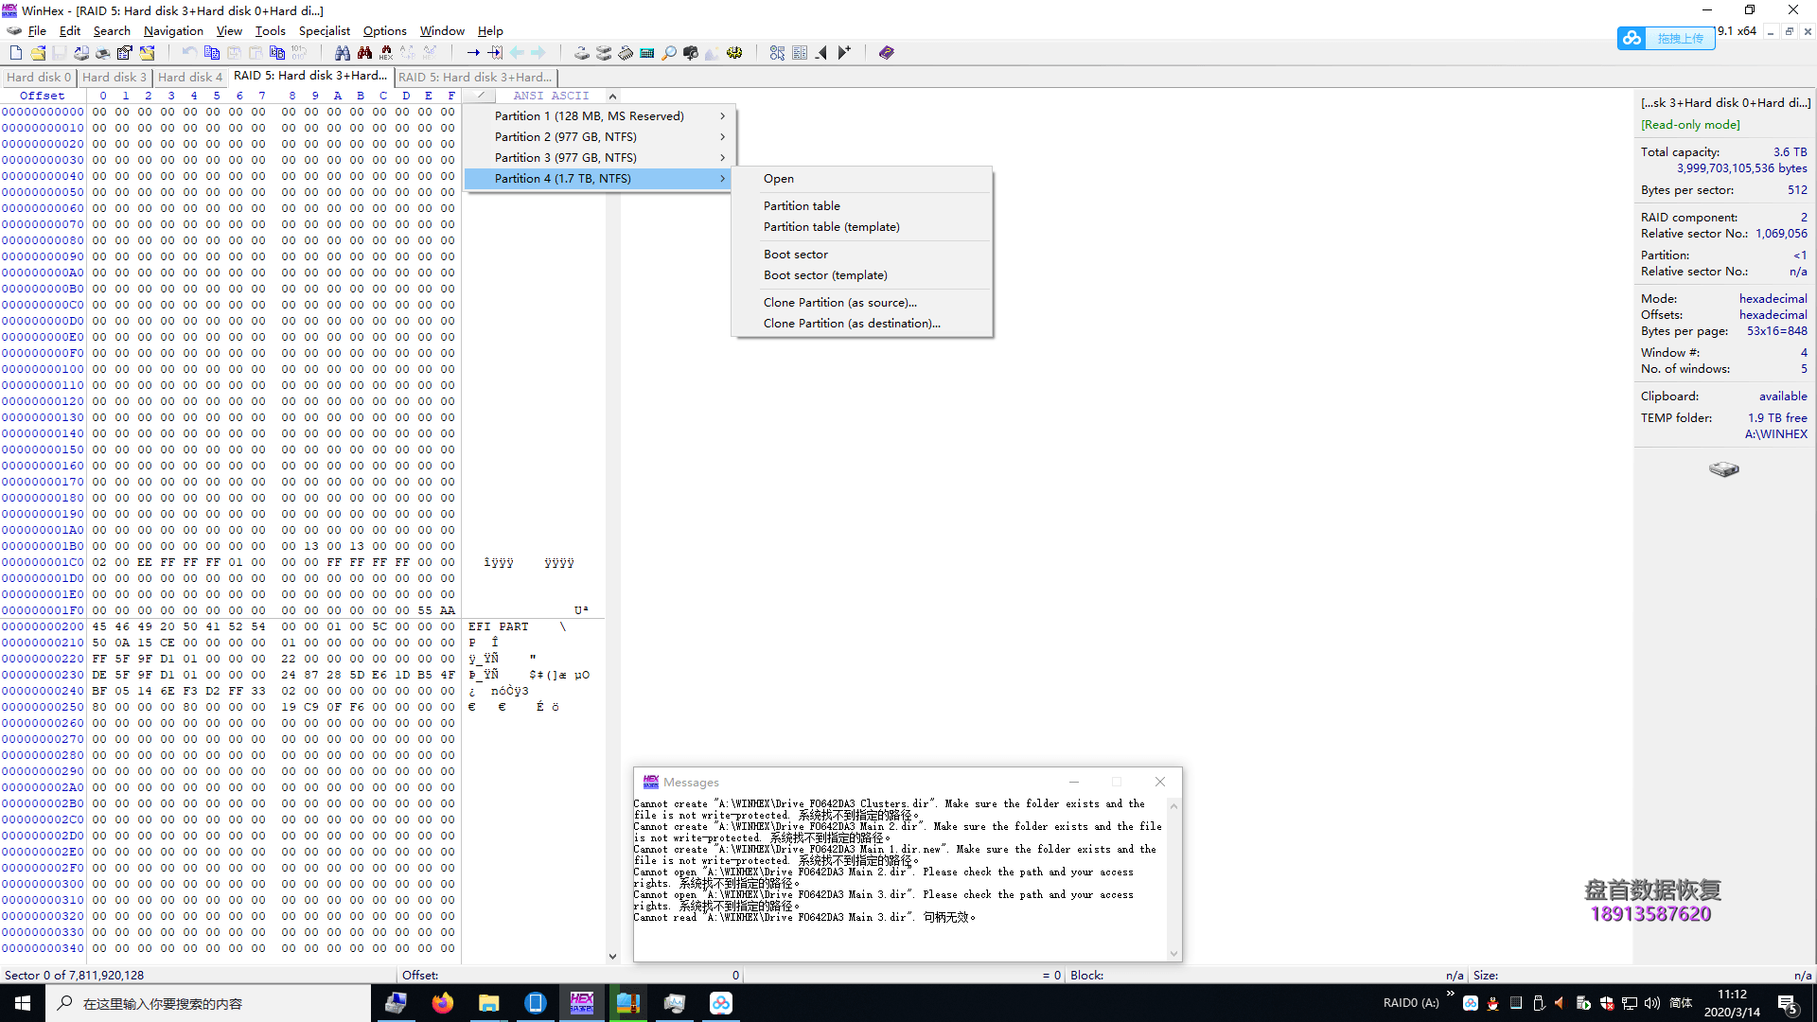Click the Open folder toolbar icon
Image resolution: width=1817 pixels, height=1022 pixels.
[x=147, y=53]
